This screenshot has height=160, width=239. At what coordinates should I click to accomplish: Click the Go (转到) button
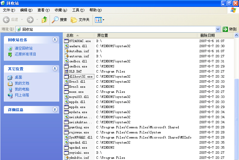coord(229,29)
